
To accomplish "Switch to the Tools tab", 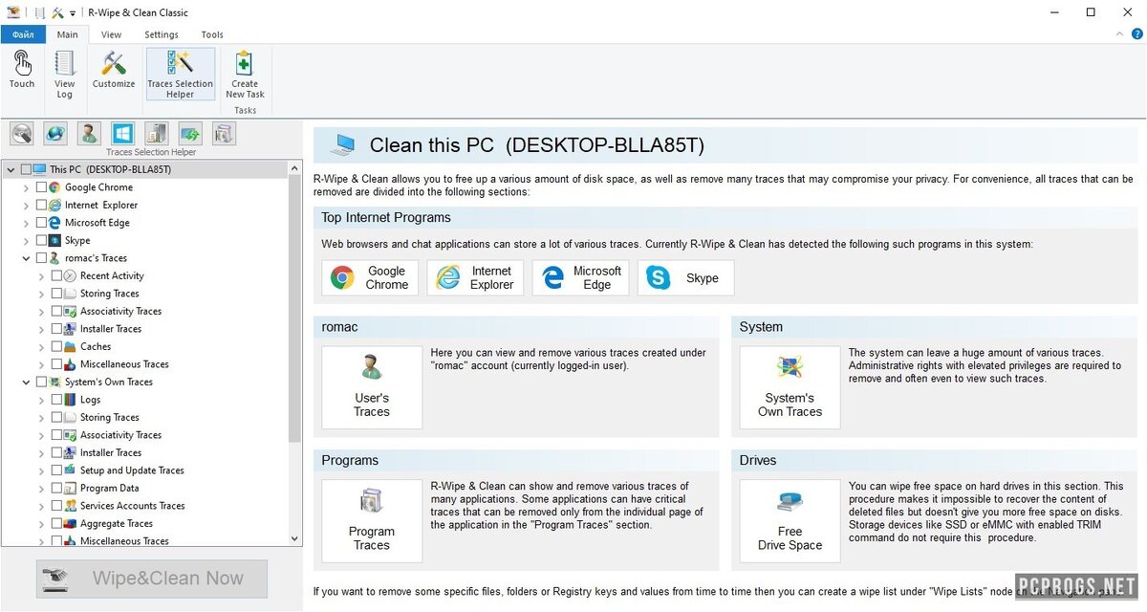I will 212,34.
